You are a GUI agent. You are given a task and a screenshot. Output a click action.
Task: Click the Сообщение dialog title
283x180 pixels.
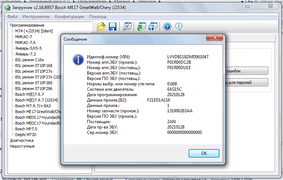point(75,39)
